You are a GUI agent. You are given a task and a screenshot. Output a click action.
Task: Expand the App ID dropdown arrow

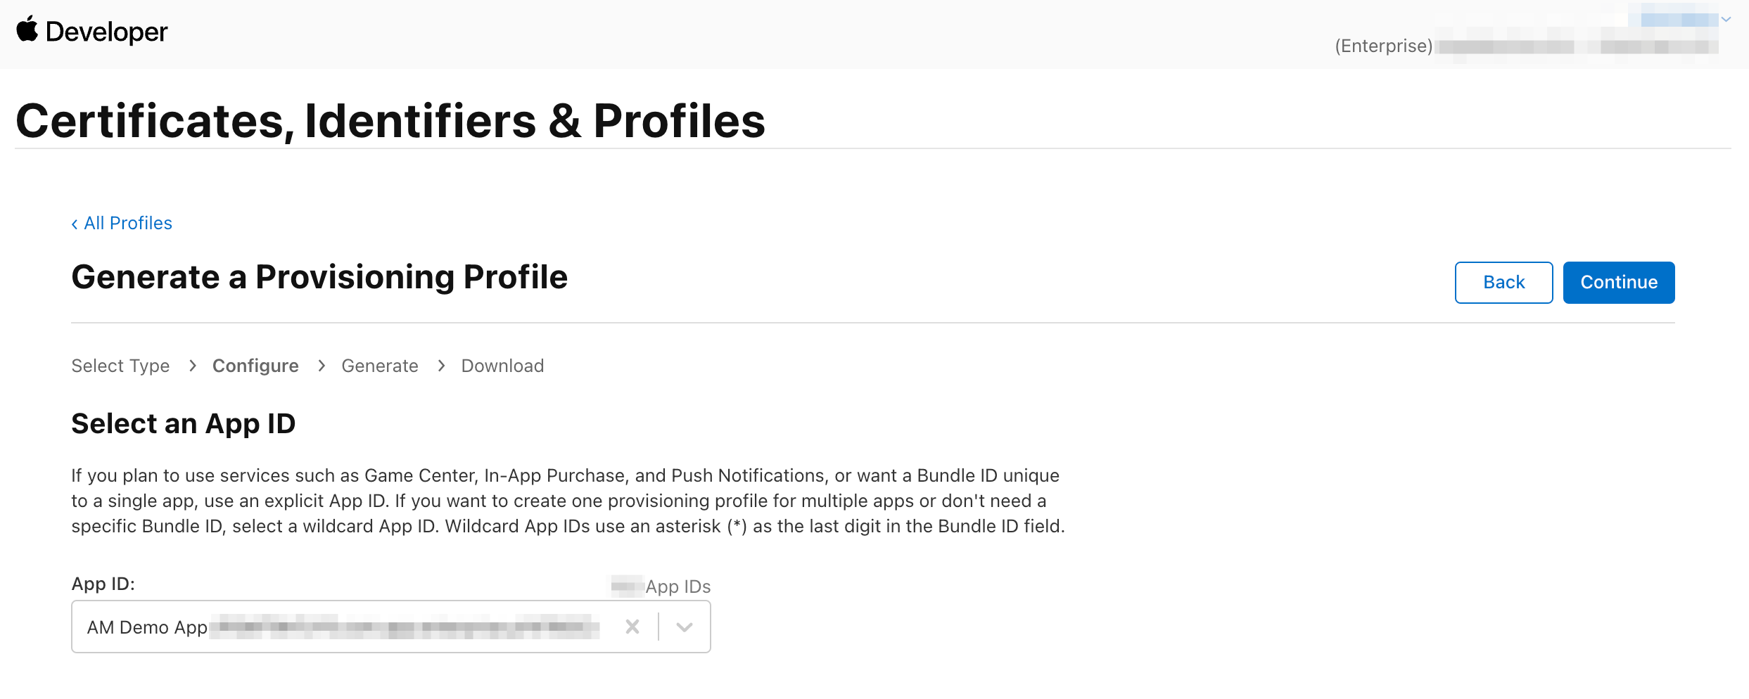click(685, 627)
